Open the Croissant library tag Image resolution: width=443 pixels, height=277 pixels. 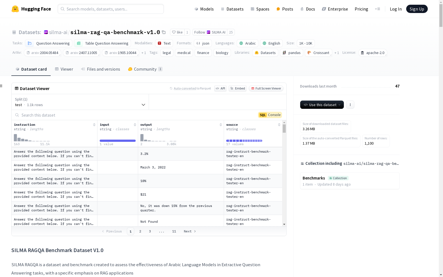point(318,53)
